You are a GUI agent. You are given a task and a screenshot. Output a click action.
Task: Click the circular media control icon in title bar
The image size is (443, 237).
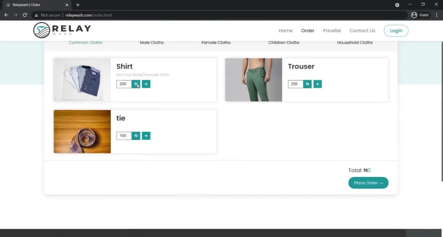[397, 5]
